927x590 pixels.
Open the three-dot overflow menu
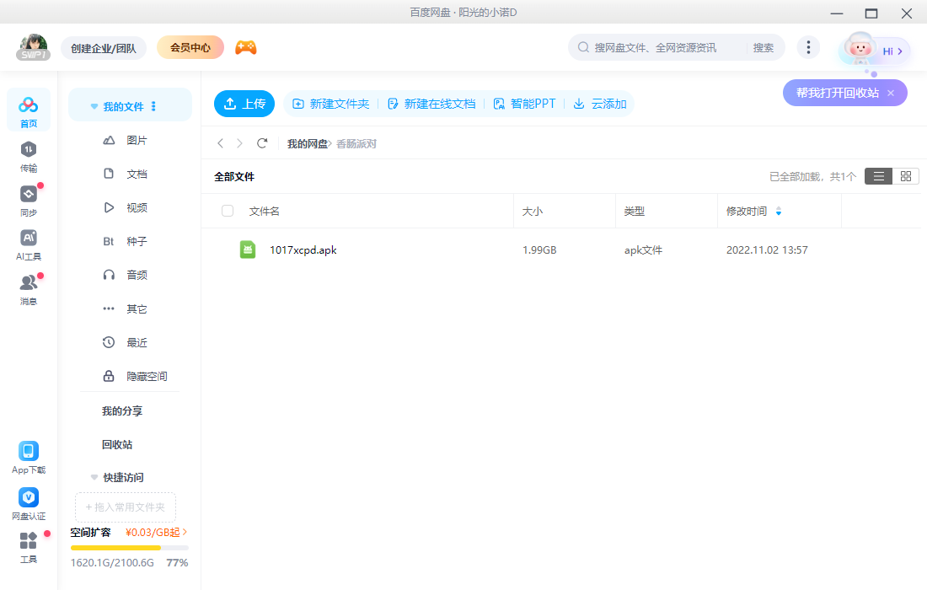[808, 46]
